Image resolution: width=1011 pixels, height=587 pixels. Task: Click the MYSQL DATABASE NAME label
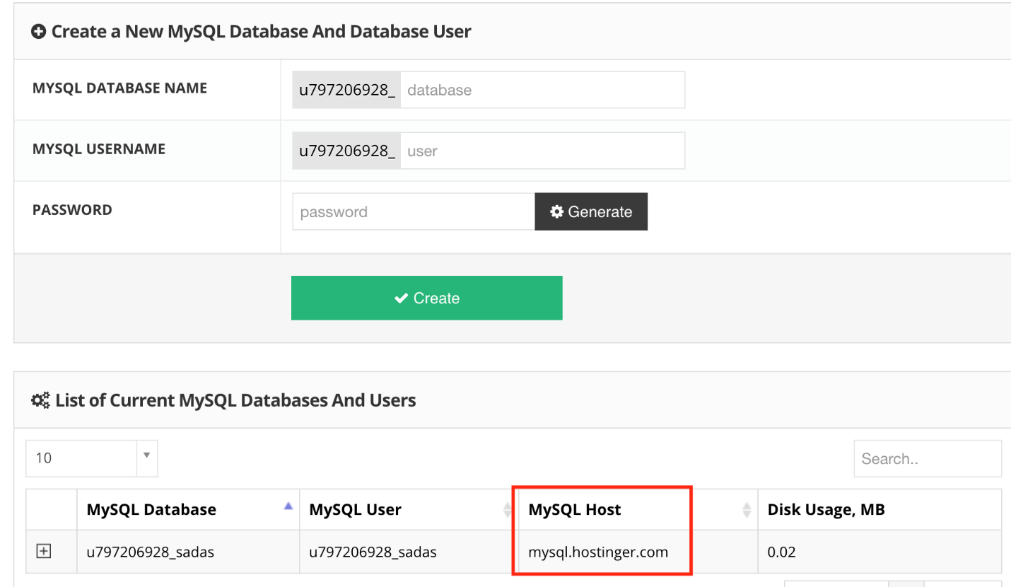tap(119, 88)
